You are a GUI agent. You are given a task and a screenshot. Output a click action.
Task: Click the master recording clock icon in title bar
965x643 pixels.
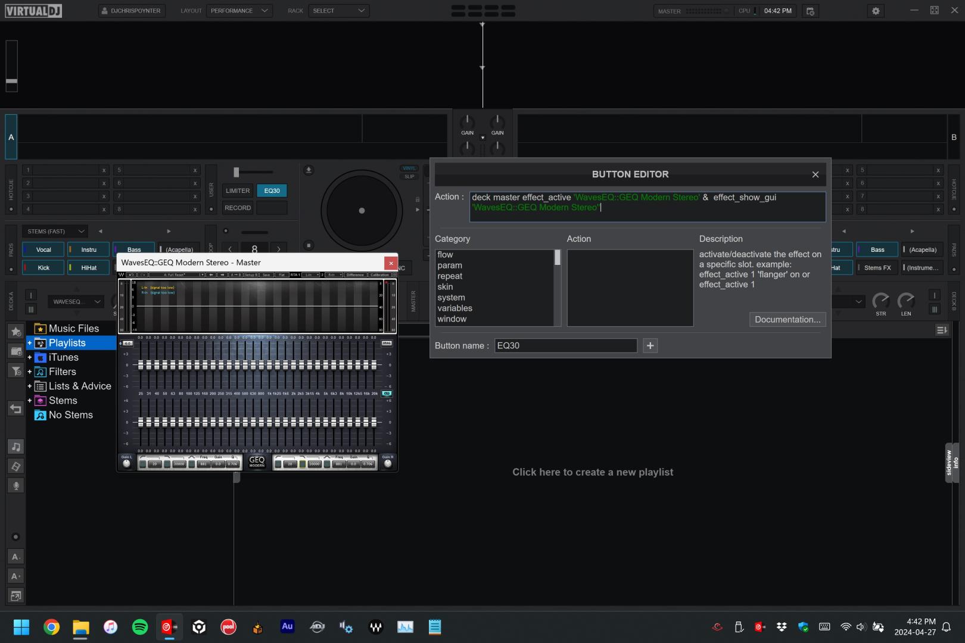(810, 11)
